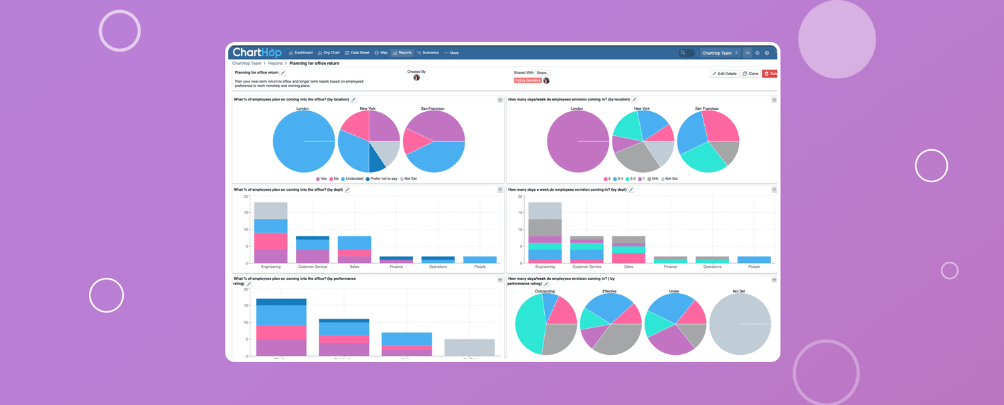This screenshot has width=1004, height=405.
Task: Click the Clone button
Action: click(750, 74)
